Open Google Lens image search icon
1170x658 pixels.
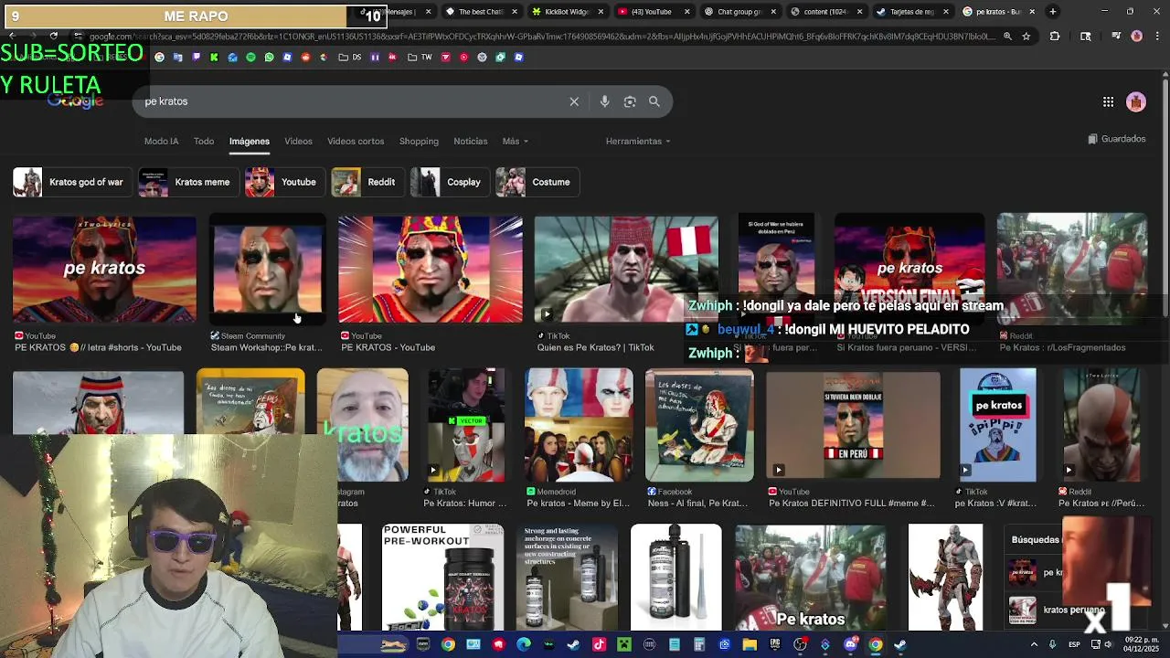[x=630, y=101]
